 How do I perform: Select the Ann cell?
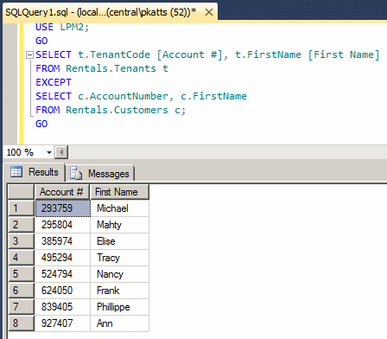[119, 323]
